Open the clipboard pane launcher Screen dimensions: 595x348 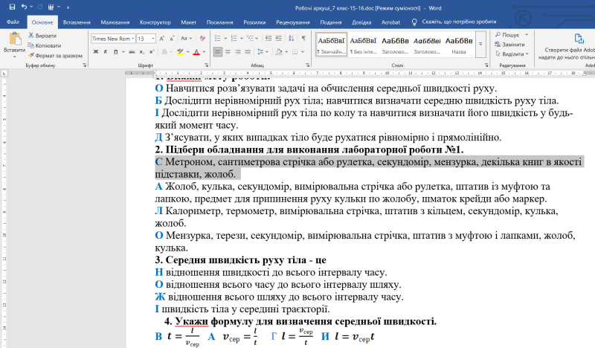(x=84, y=65)
